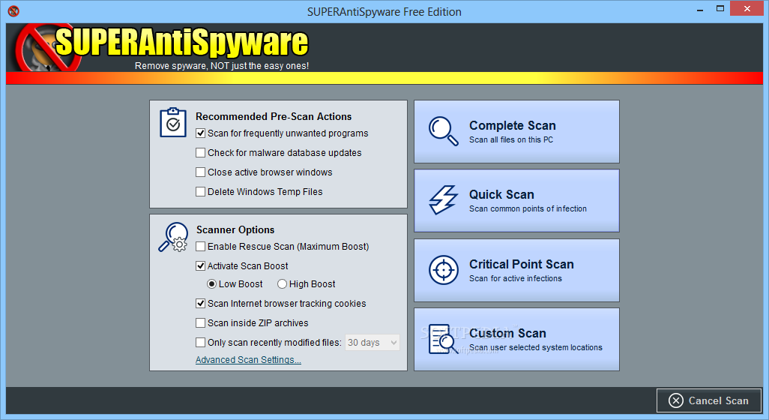Click the small app icon in title bar
769x420 pixels.
pos(13,10)
